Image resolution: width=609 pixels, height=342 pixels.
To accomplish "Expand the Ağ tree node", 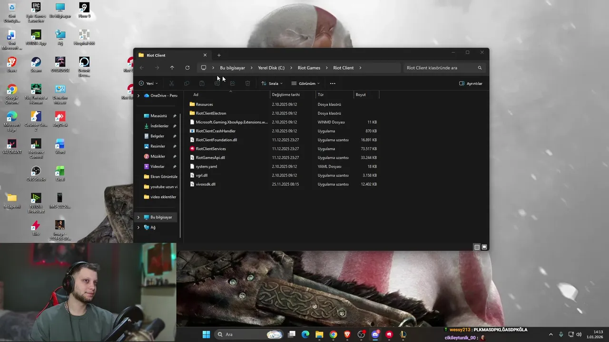I will pos(138,228).
